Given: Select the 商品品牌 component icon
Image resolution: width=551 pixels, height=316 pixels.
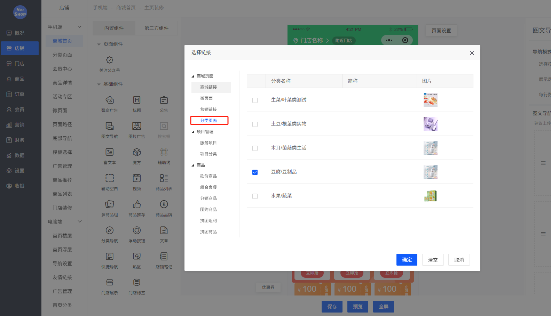Looking at the screenshot, I should [x=164, y=204].
